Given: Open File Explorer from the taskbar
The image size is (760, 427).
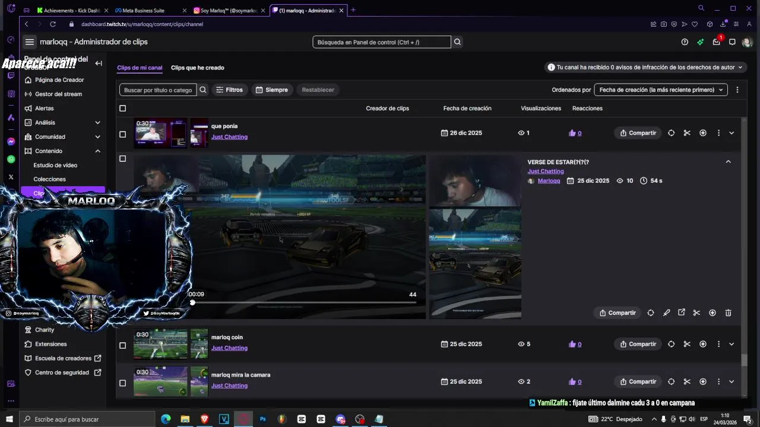Looking at the screenshot, I should click(x=185, y=419).
